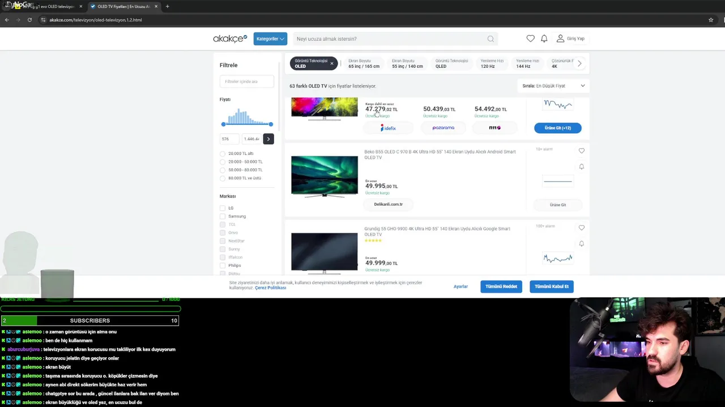
Task: Open favorites heart icon in header
Action: [x=530, y=38]
